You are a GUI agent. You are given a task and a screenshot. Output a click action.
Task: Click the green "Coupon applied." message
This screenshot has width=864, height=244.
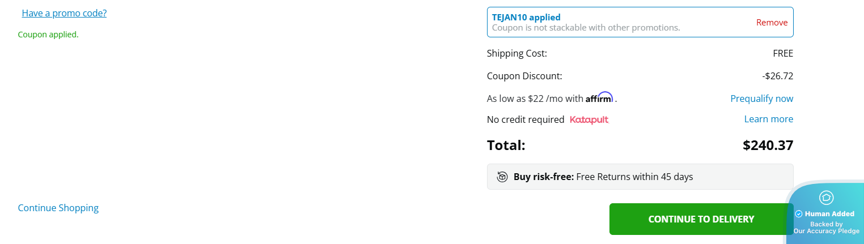(48, 35)
